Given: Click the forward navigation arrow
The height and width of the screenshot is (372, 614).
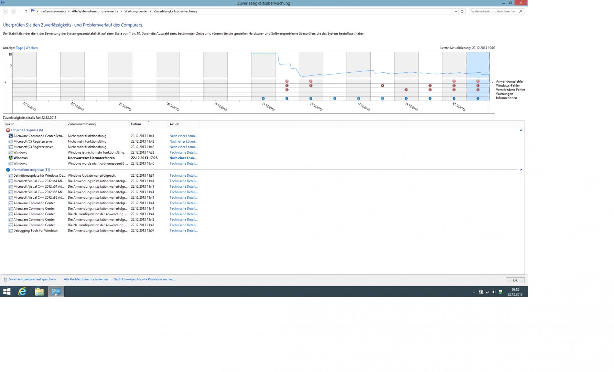Looking at the screenshot, I should pos(13,11).
